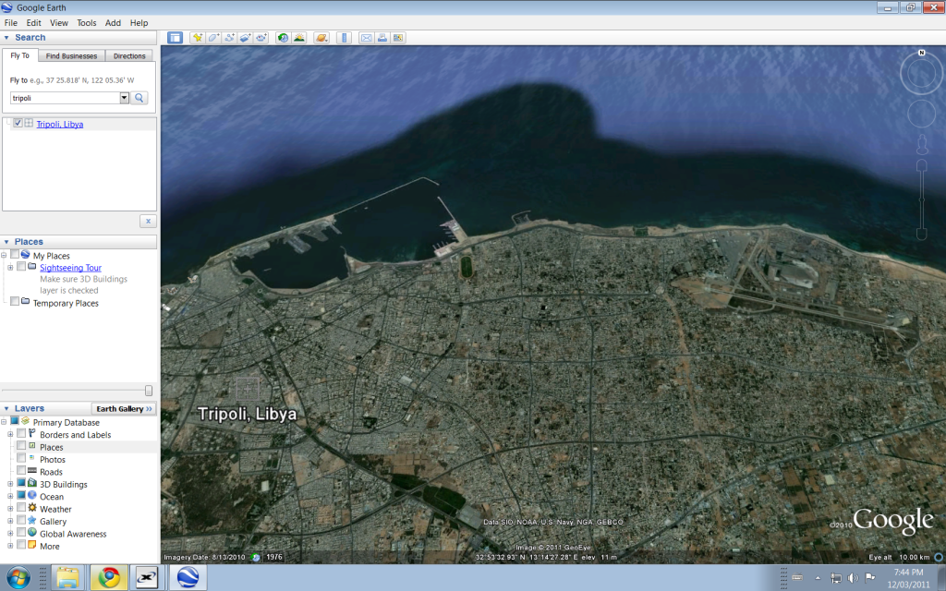Expand the Weather layer node
The height and width of the screenshot is (591, 946).
coord(10,509)
